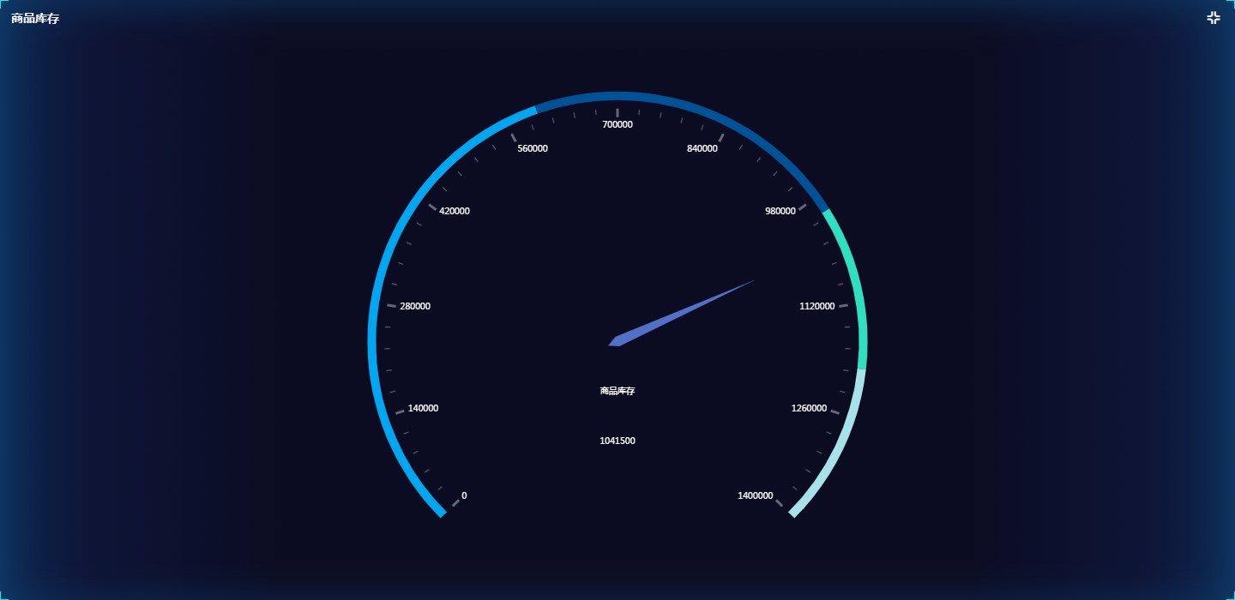Click the 1041500 value readout
This screenshot has height=600, width=1235.
click(x=617, y=441)
